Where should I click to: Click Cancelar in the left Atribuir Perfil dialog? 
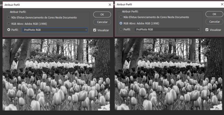point(102,22)
